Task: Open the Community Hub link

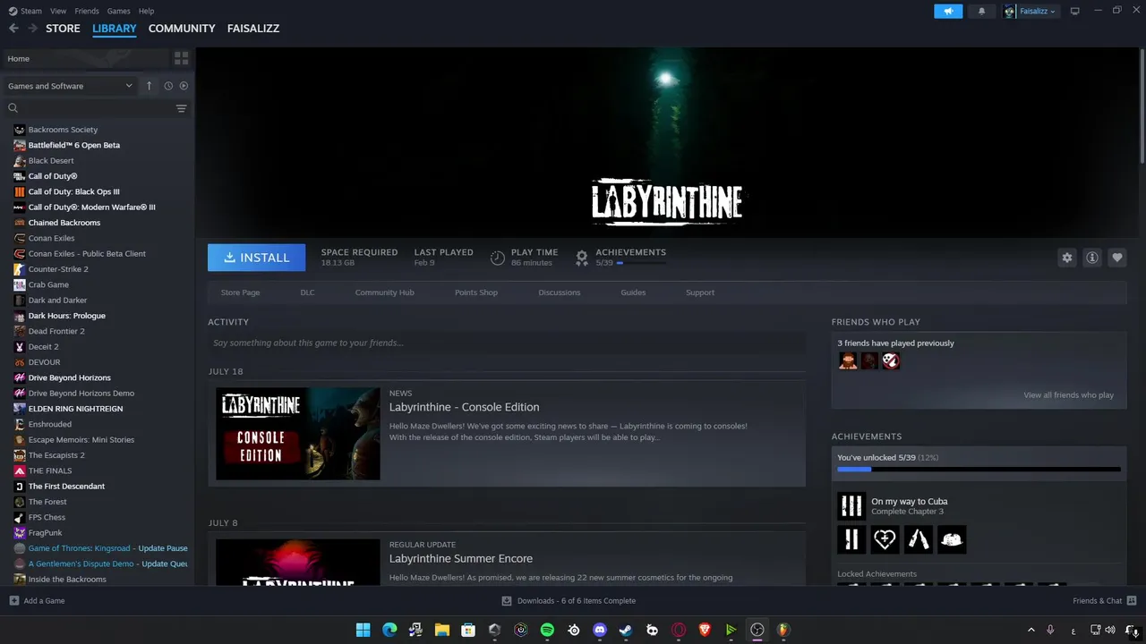Action: 384,292
